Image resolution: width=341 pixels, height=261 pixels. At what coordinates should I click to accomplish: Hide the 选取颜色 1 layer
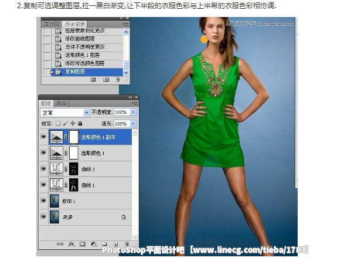click(x=43, y=152)
